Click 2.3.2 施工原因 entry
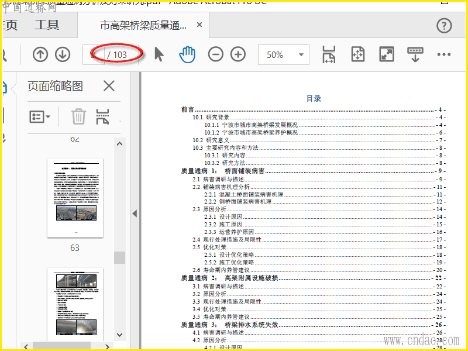Image resolution: width=468 pixels, height=351 pixels. point(325,225)
